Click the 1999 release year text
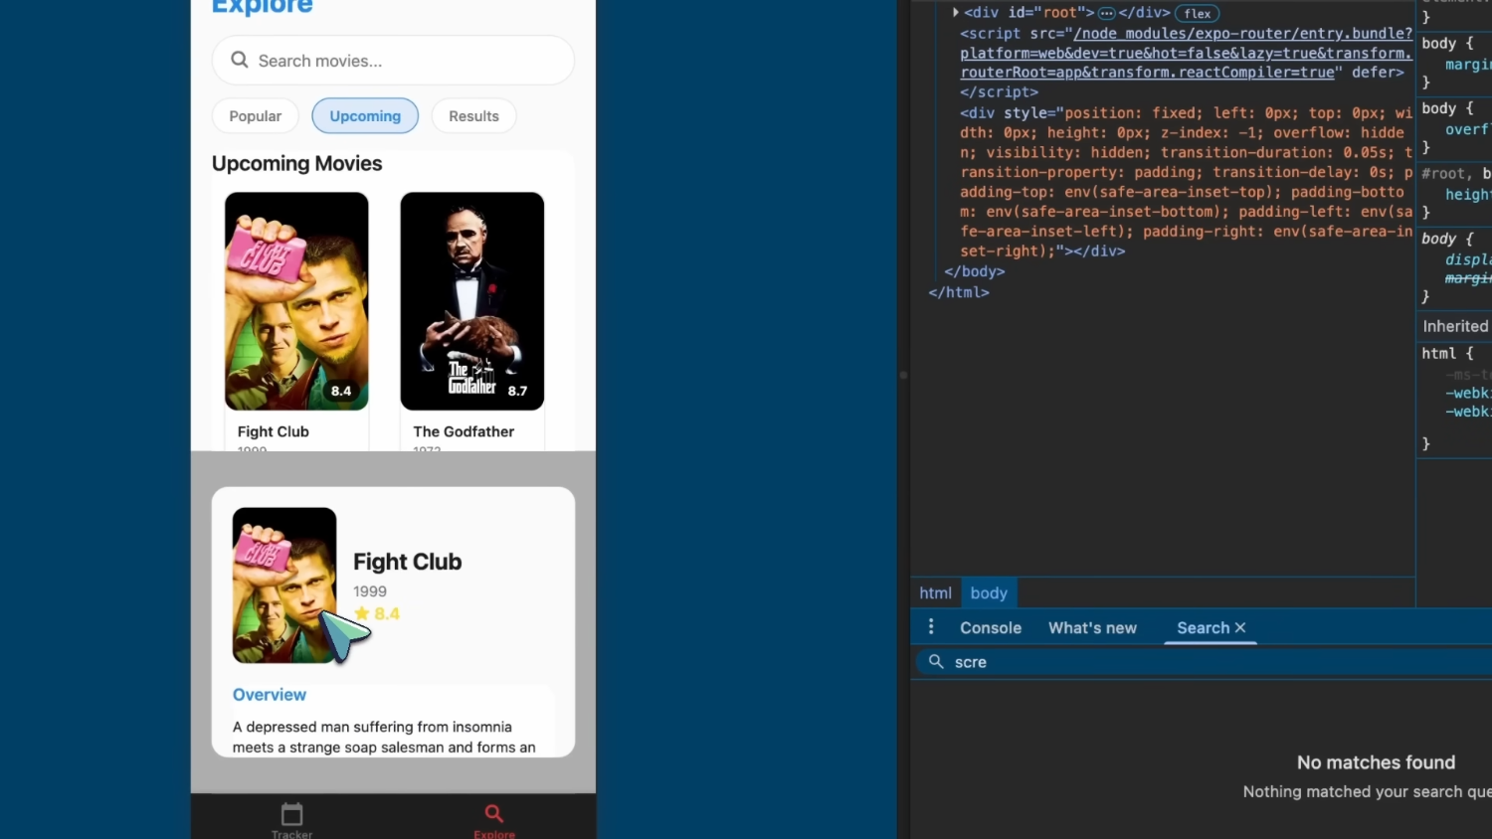Image resolution: width=1492 pixels, height=839 pixels. coord(370,590)
